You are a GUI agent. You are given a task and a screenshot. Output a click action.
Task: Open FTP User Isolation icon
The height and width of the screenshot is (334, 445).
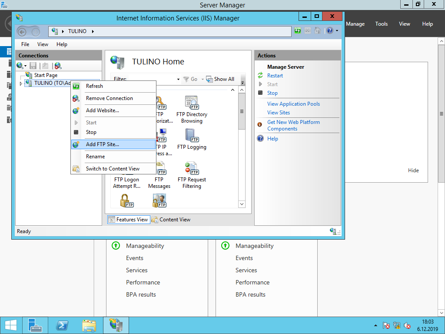coord(159,200)
